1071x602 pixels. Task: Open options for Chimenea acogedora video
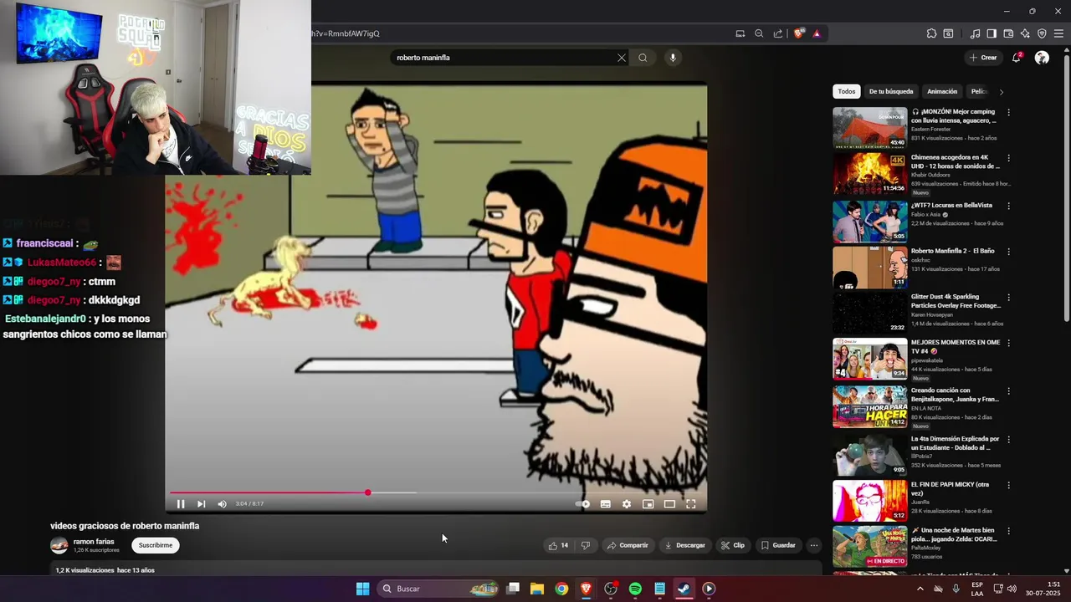[x=1008, y=158]
